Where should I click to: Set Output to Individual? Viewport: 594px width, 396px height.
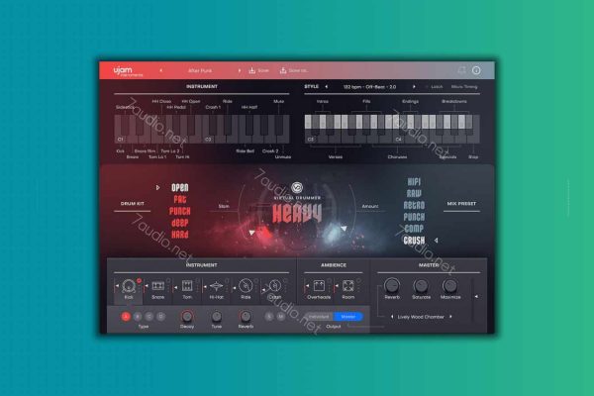(x=319, y=317)
